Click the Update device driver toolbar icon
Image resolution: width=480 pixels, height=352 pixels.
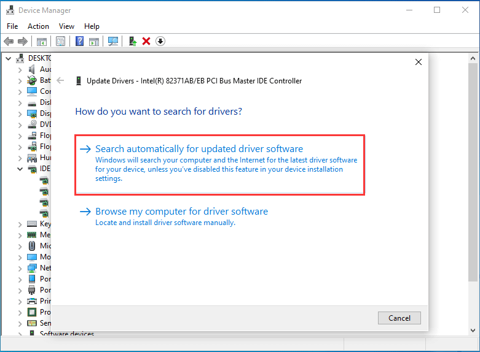click(132, 41)
